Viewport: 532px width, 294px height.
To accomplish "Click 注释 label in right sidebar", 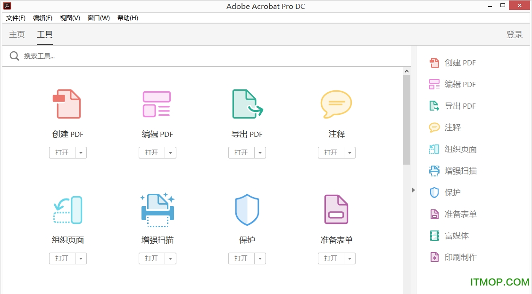I will pyautogui.click(x=453, y=127).
